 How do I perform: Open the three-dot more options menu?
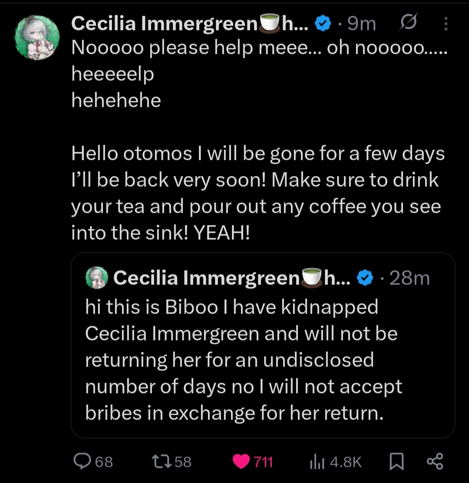coord(446,25)
